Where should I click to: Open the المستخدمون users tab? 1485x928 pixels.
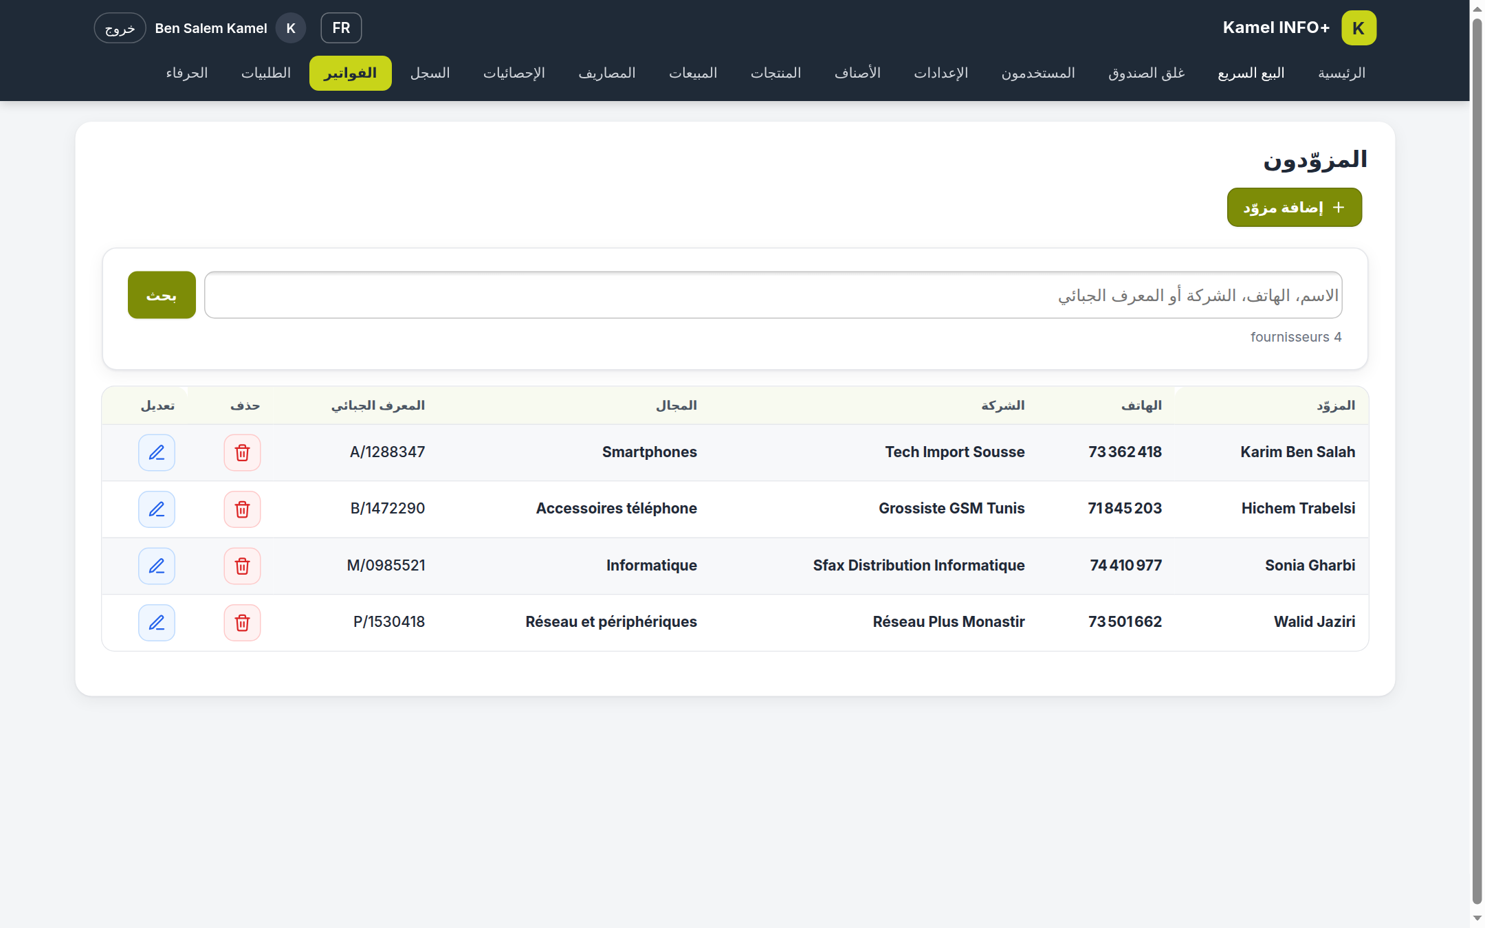click(1038, 73)
